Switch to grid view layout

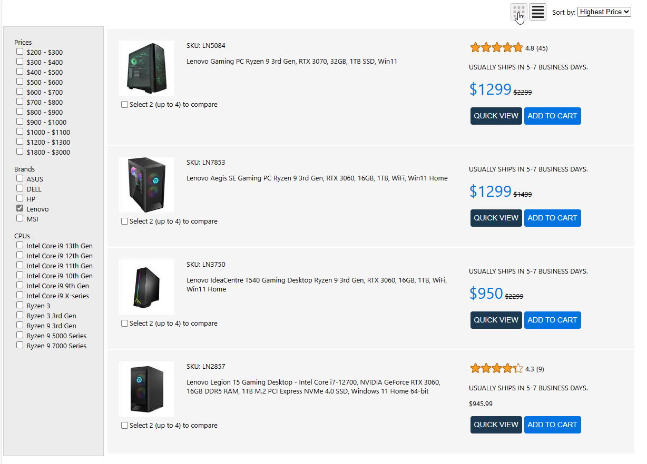(519, 12)
